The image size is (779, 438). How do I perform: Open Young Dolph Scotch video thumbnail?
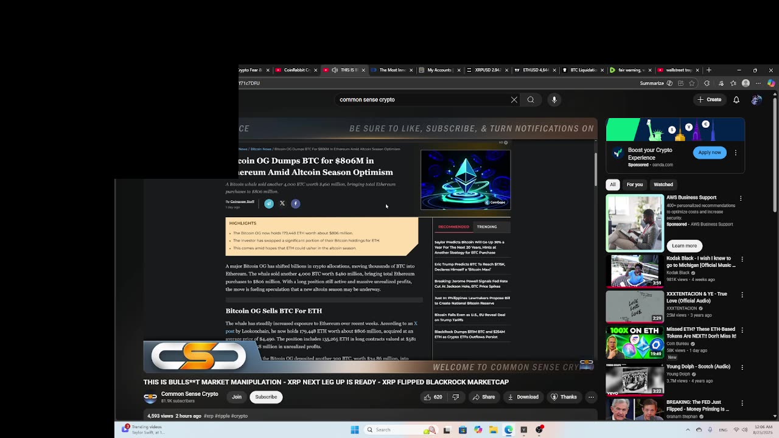pos(635,379)
